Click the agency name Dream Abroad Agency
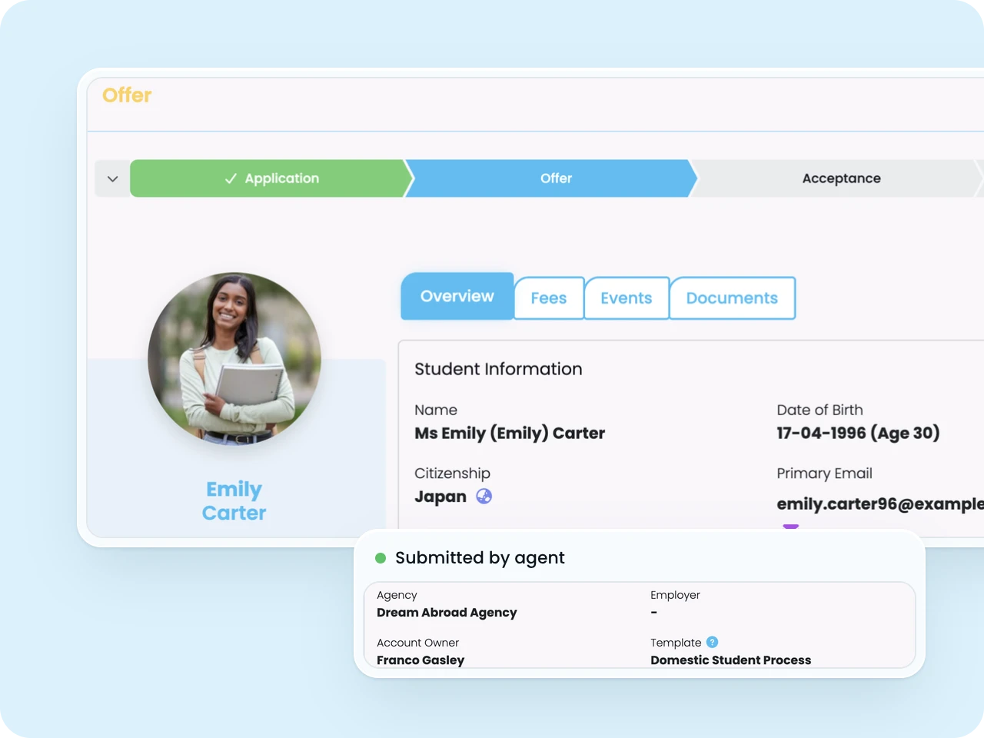This screenshot has width=984, height=738. pyautogui.click(x=447, y=613)
